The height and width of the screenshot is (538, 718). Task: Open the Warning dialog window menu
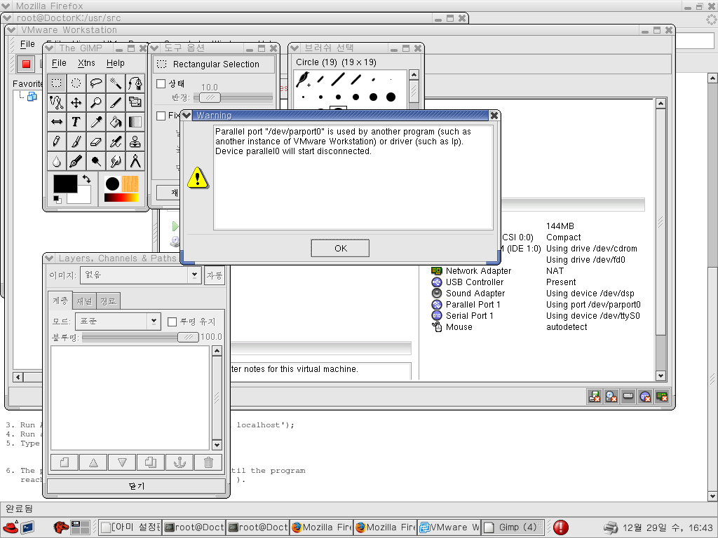tap(187, 116)
